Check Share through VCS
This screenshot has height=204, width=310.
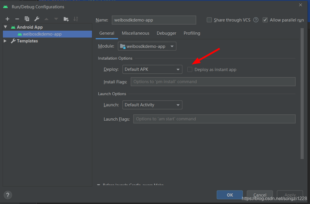click(209, 20)
